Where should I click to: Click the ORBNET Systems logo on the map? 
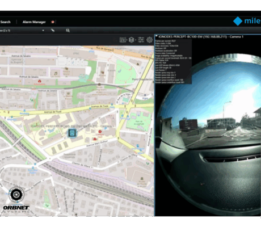click(16, 200)
